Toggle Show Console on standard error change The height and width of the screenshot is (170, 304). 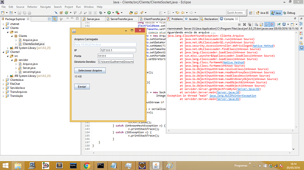pos(272,24)
